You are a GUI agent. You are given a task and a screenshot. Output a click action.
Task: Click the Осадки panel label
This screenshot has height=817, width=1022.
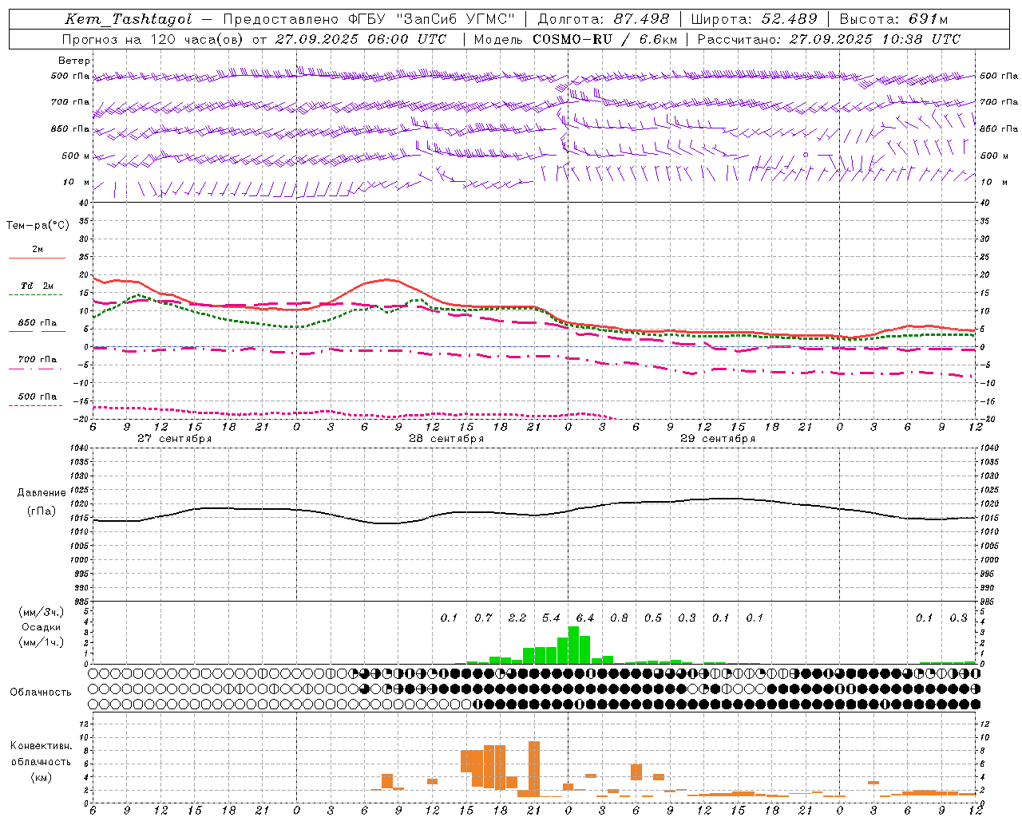tap(41, 627)
